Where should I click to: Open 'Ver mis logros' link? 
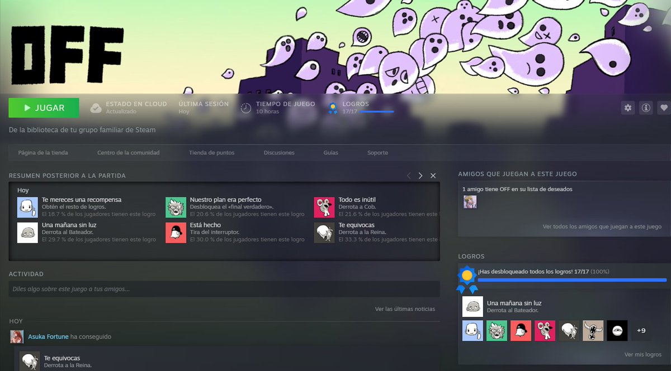click(x=643, y=355)
